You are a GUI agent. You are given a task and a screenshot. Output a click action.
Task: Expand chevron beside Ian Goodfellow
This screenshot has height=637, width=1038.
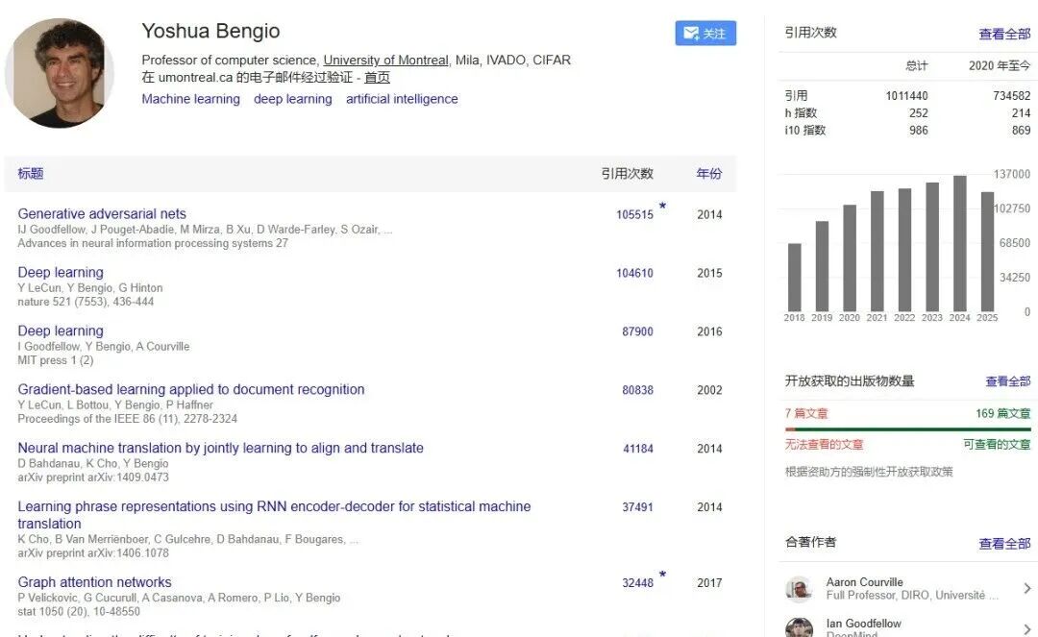coord(1026,628)
